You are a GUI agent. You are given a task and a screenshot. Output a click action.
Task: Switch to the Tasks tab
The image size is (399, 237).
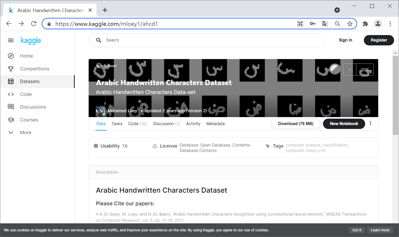tap(117, 124)
